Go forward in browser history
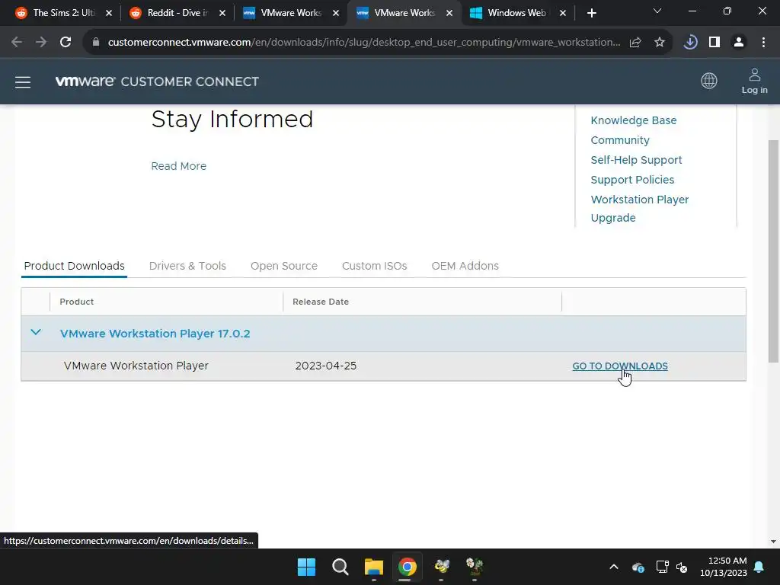This screenshot has width=780, height=585. (41, 43)
